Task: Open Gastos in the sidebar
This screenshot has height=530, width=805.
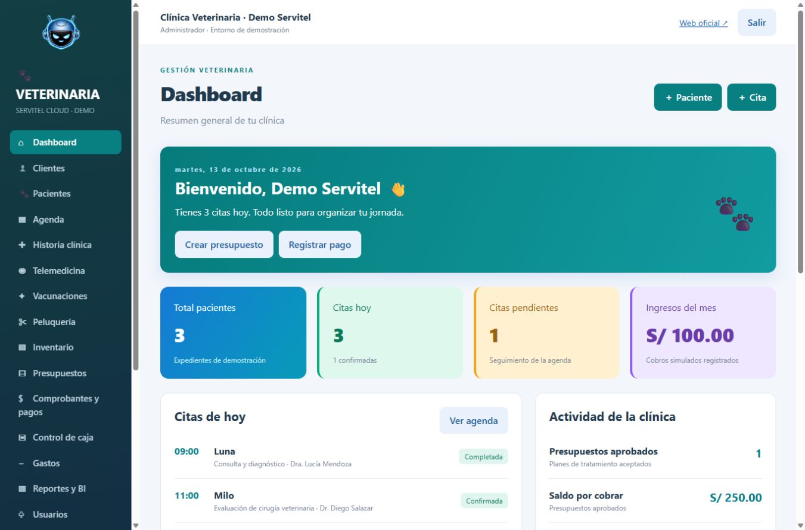Action: [x=66, y=463]
